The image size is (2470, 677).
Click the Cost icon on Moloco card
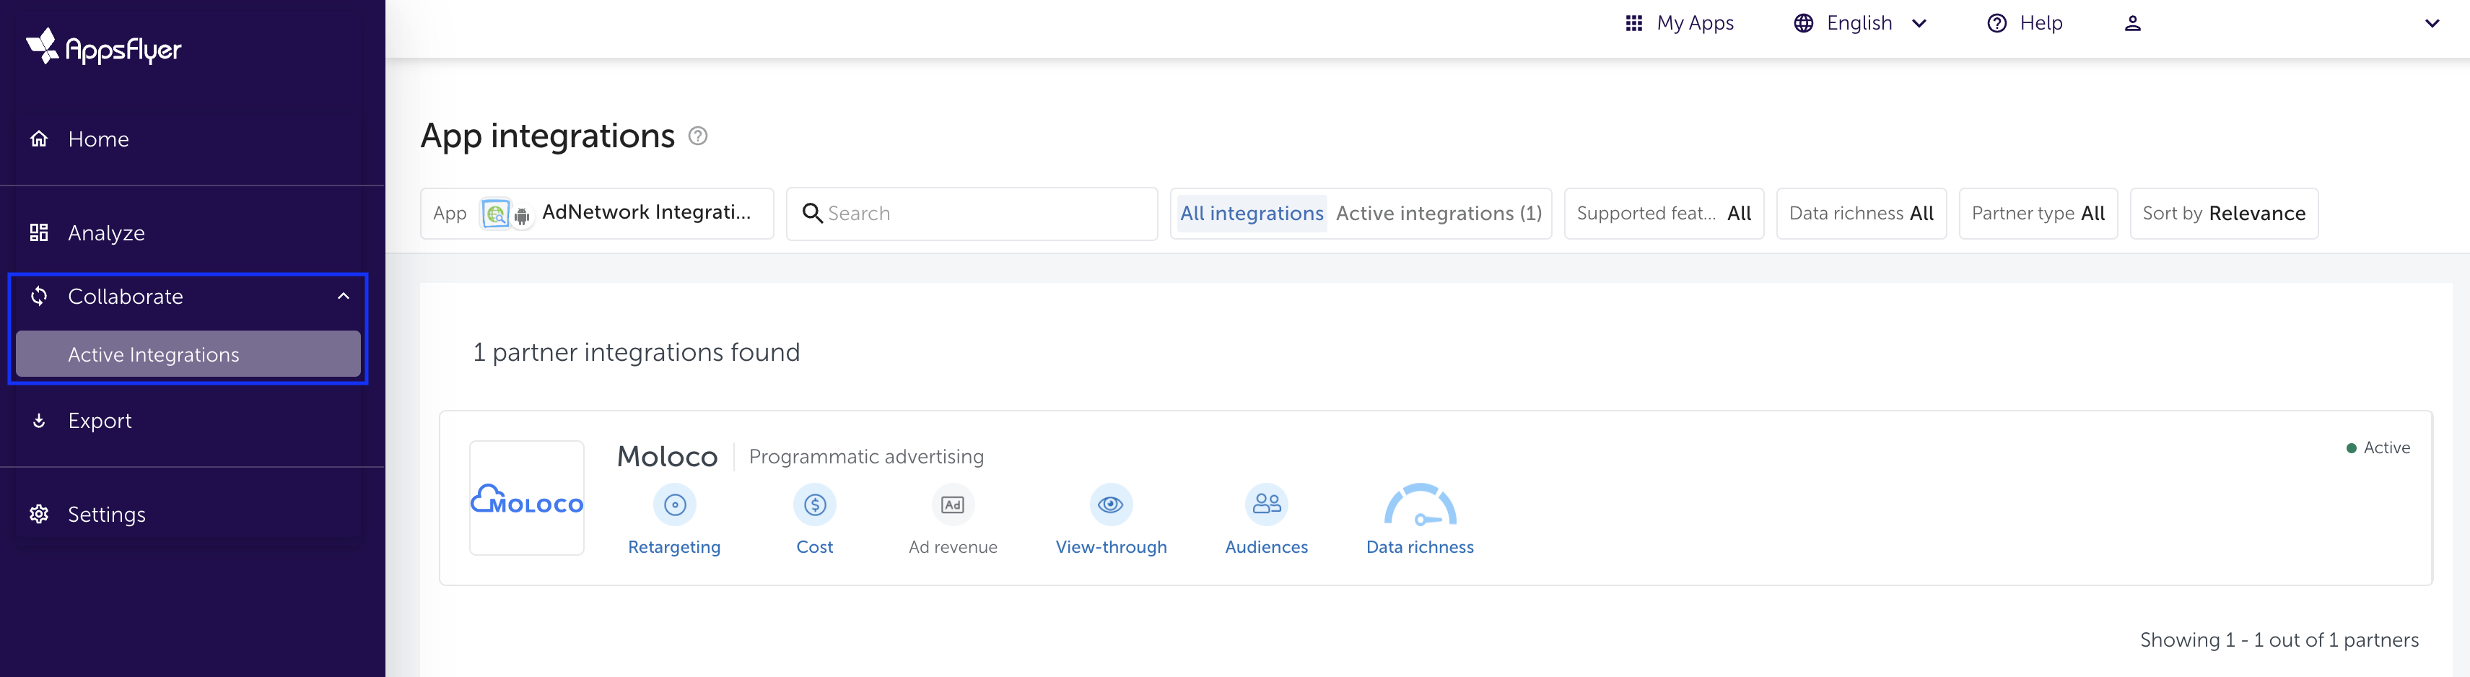pos(814,505)
